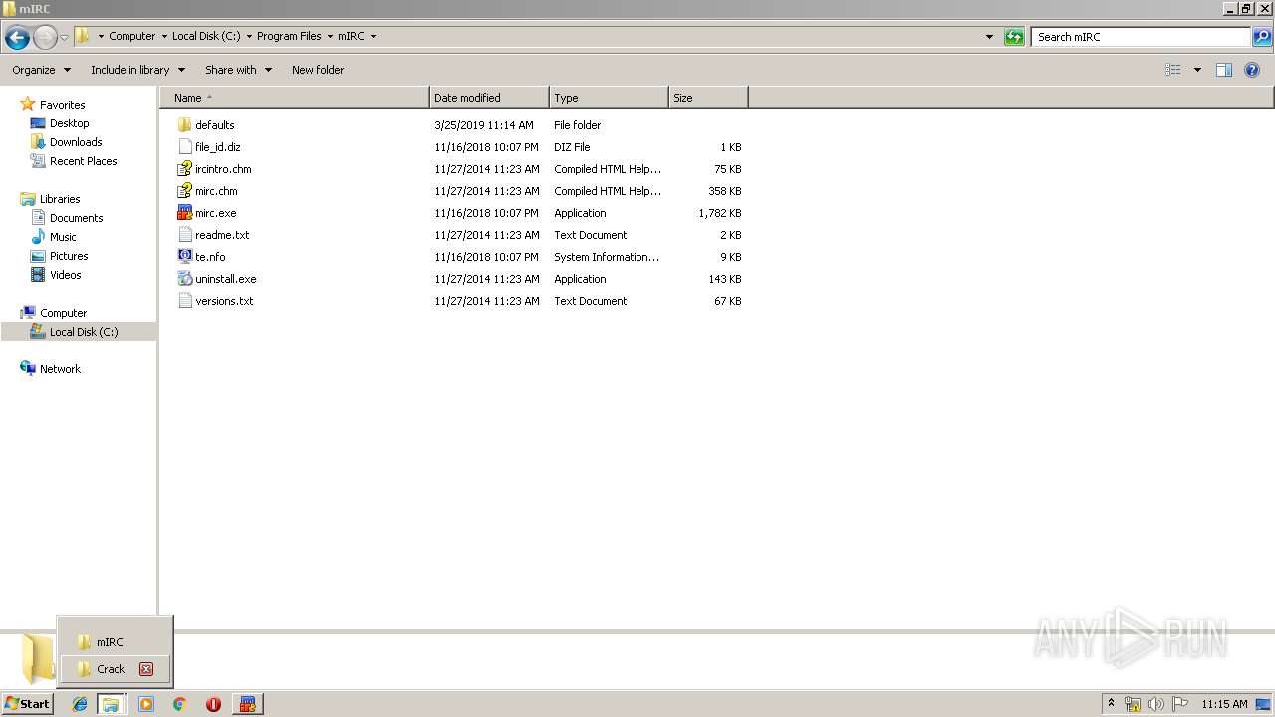Image resolution: width=1275 pixels, height=717 pixels.
Task: Open address bar history dropdown
Action: pyautogui.click(x=989, y=37)
